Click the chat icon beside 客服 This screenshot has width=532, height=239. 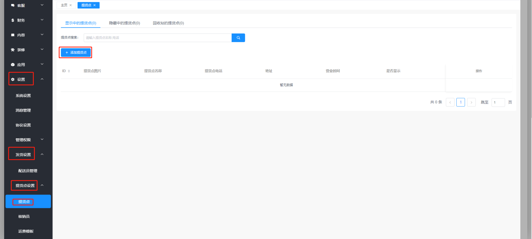point(13,6)
